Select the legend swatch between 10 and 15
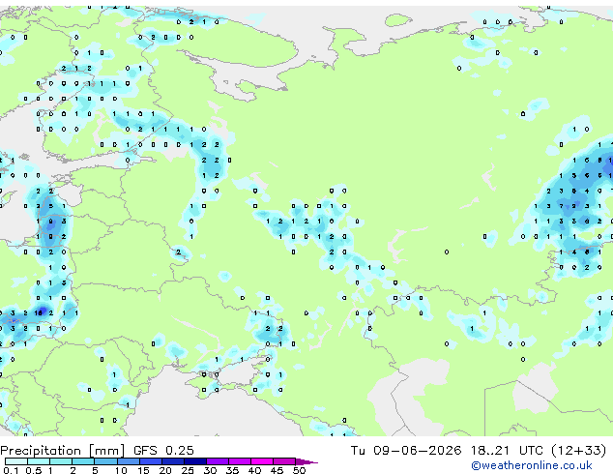Screen dimensions: 613x474 pos(129,461)
